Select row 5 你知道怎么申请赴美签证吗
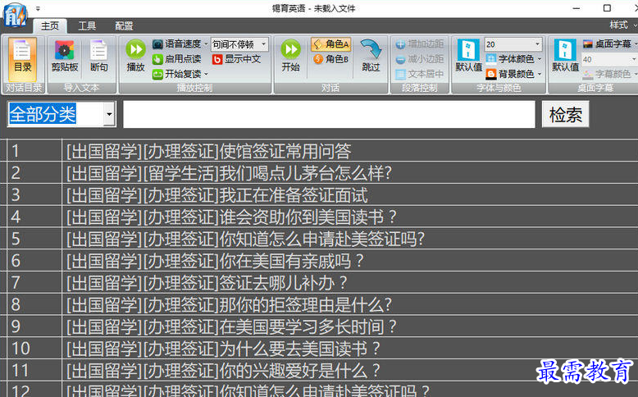638x397 pixels. pos(319,239)
